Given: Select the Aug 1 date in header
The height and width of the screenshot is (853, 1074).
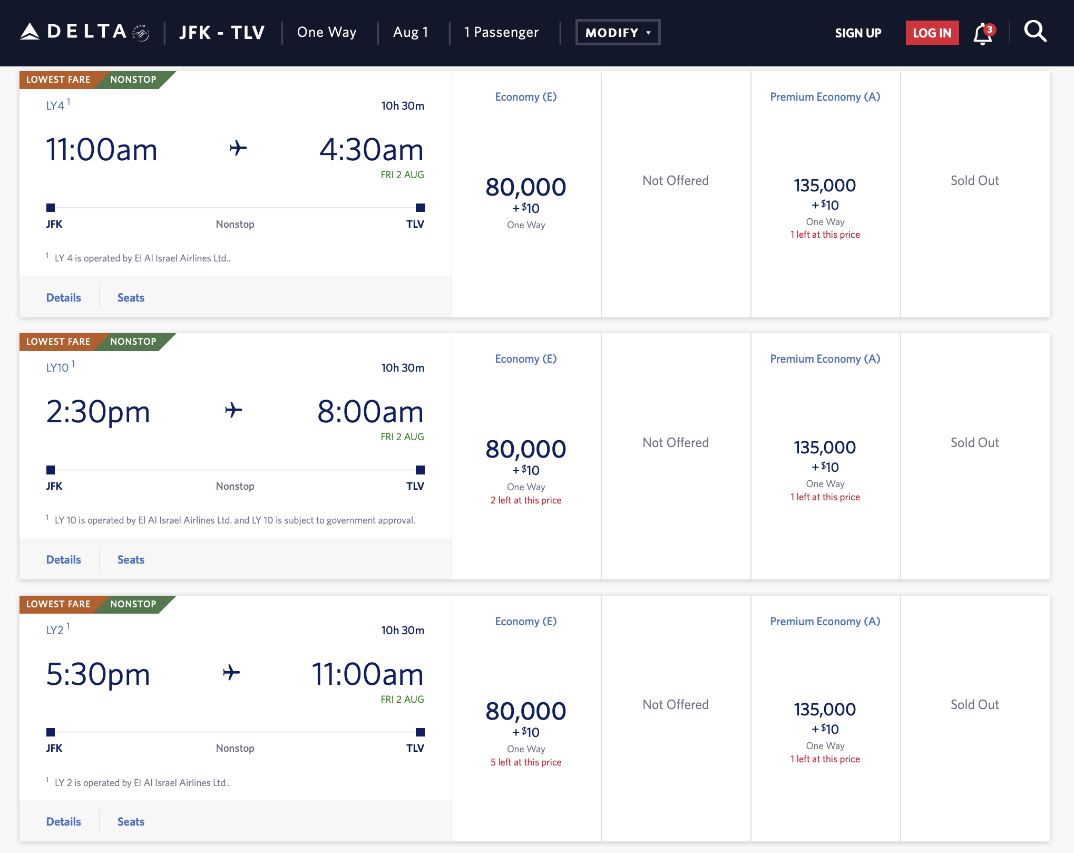Looking at the screenshot, I should (411, 32).
